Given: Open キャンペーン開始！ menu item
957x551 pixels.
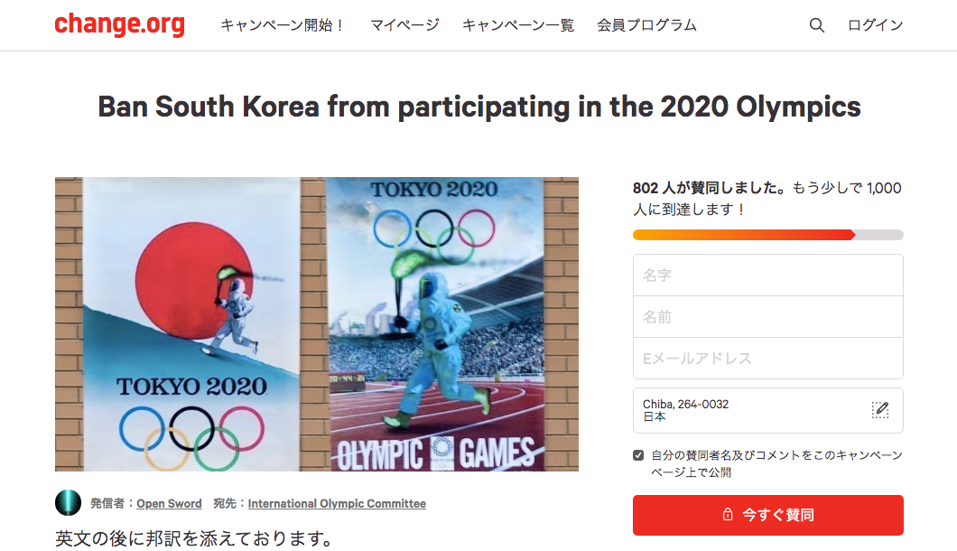Looking at the screenshot, I should click(283, 25).
